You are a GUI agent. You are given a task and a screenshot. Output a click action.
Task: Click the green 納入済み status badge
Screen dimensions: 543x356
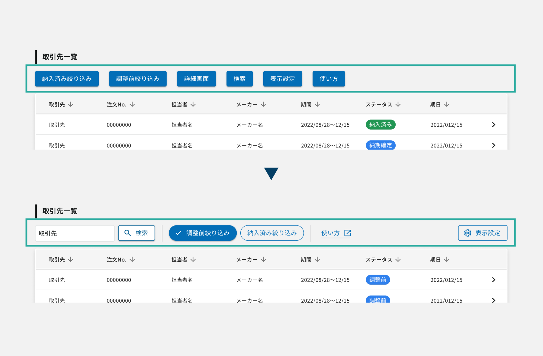click(380, 125)
